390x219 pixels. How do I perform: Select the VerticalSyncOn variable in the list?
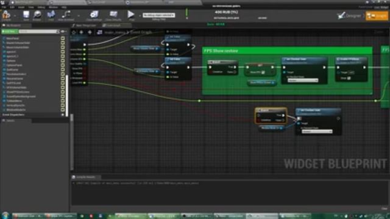pyautogui.click(x=16, y=105)
